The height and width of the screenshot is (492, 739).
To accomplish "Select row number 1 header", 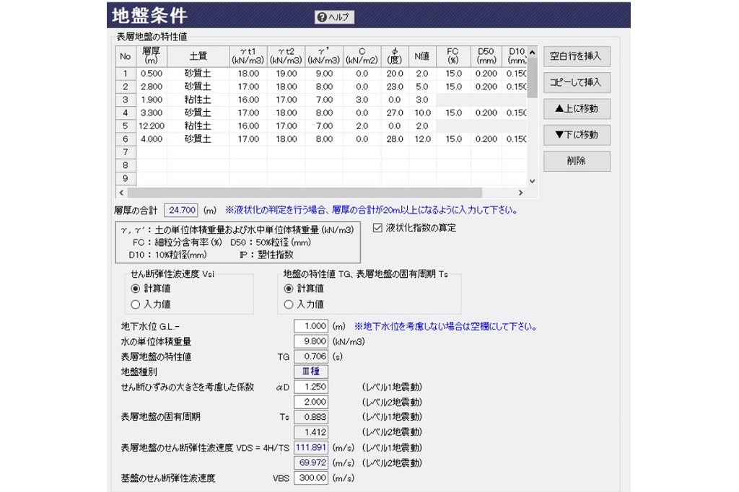I will 126,74.
